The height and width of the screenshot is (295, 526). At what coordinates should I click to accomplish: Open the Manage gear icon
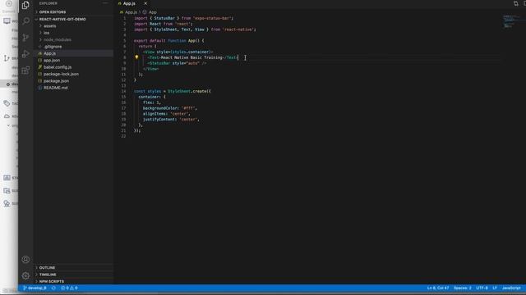25,275
